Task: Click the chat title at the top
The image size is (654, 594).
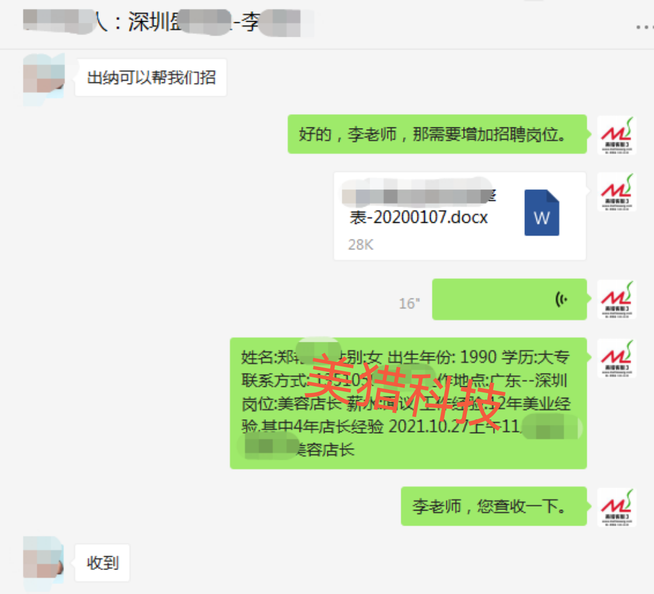Action: 167,22
